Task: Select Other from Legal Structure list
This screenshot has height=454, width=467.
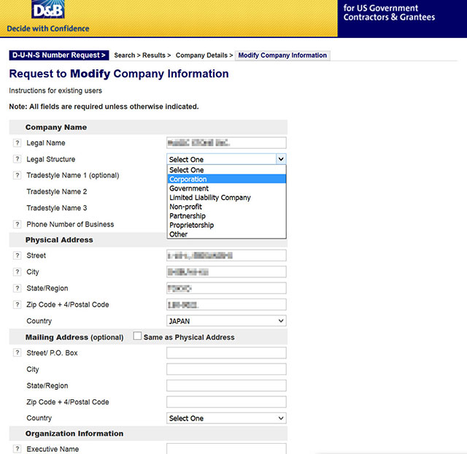Action: pyautogui.click(x=226, y=234)
